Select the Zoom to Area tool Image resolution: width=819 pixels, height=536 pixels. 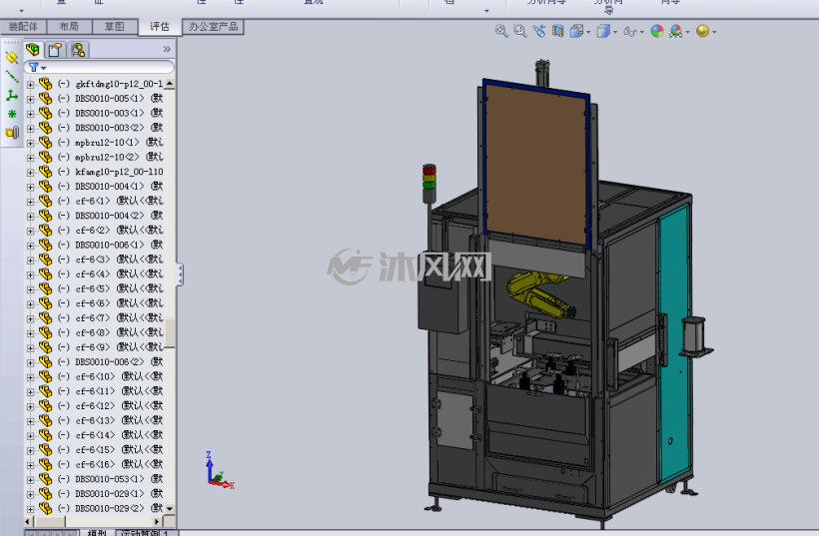(520, 31)
